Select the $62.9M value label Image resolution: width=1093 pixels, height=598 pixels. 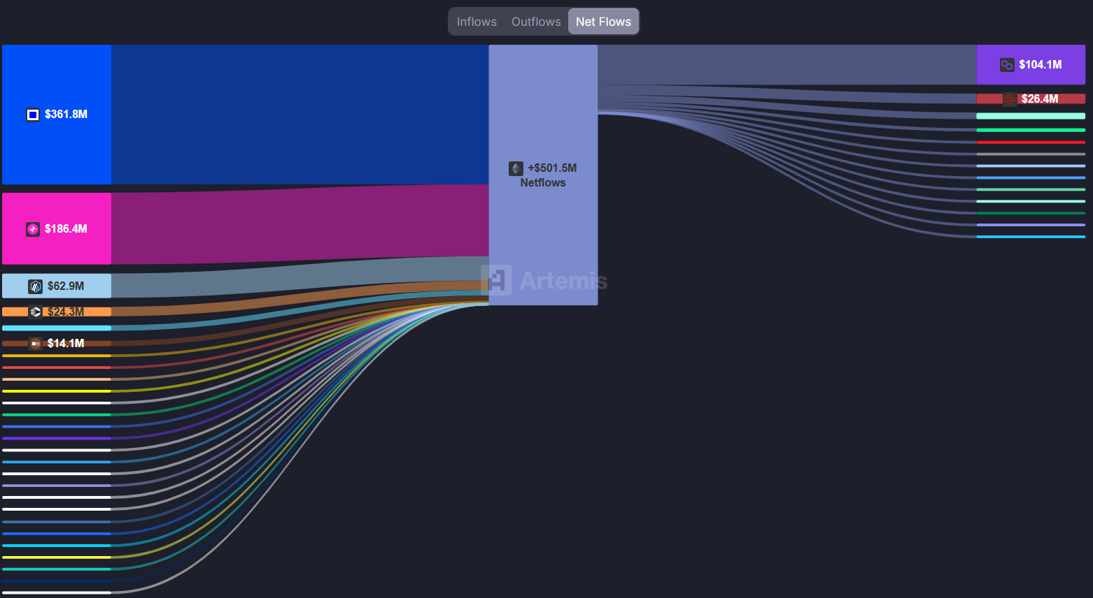point(66,286)
